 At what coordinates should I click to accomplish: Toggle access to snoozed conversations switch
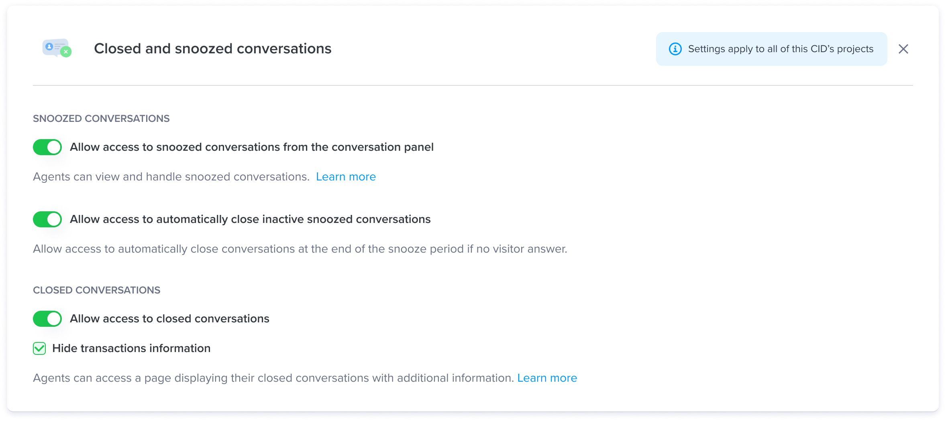pyautogui.click(x=47, y=147)
